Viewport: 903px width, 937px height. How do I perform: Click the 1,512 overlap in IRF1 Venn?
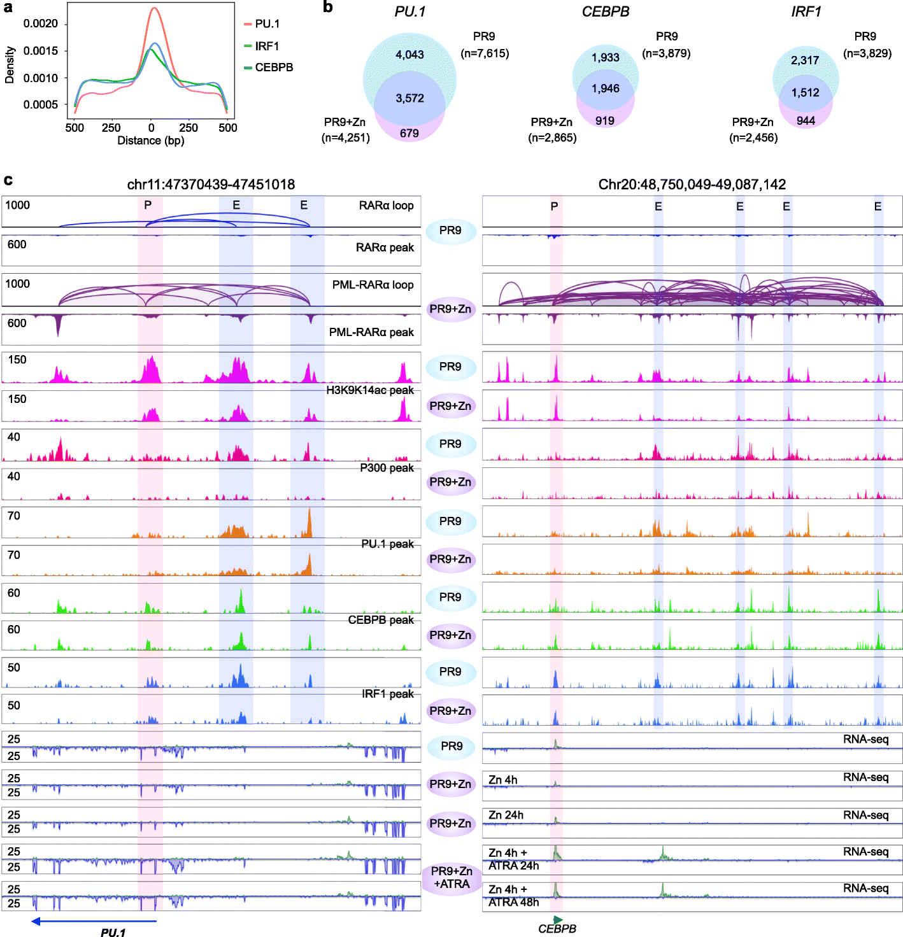point(805,93)
